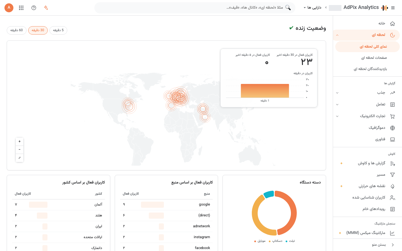Open the دارایی ها dropdown
The image size is (402, 251).
point(312,8)
